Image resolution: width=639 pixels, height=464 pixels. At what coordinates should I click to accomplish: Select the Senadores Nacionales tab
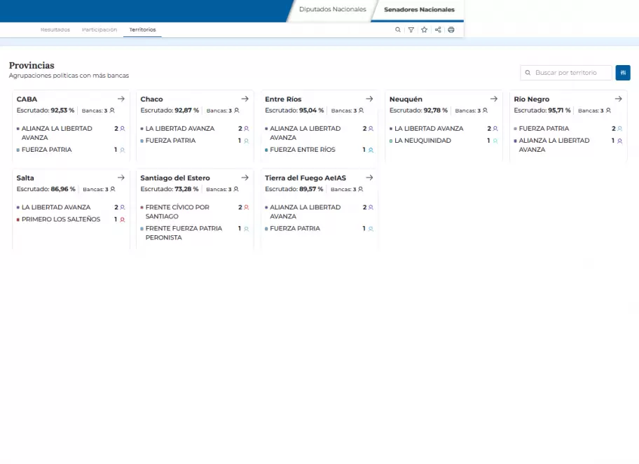click(x=419, y=10)
